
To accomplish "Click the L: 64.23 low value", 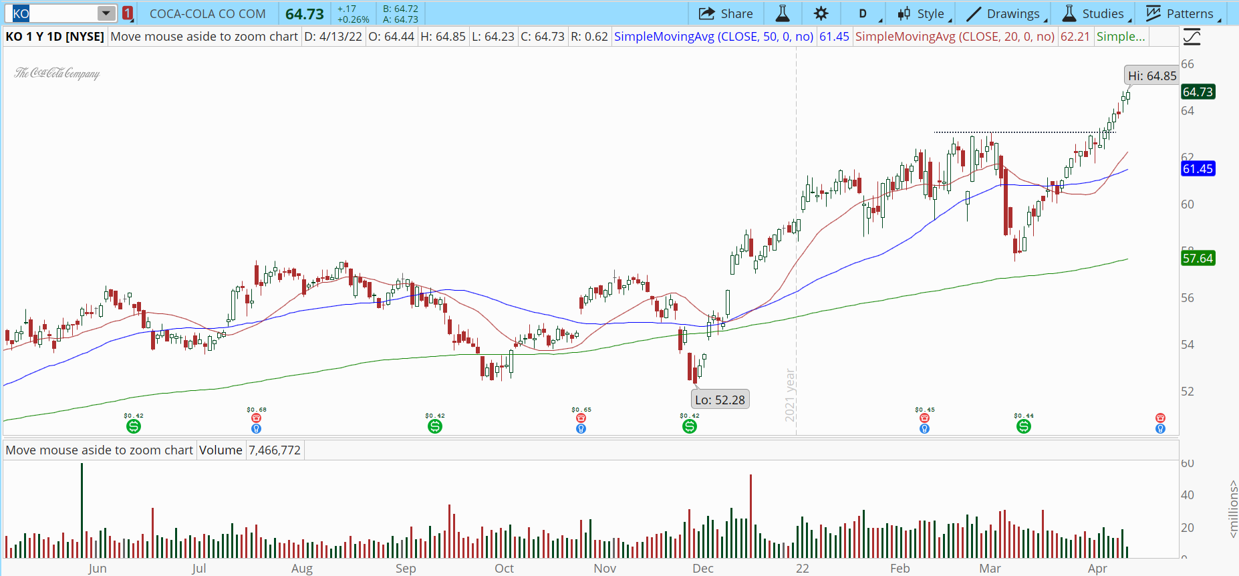I will pos(493,37).
